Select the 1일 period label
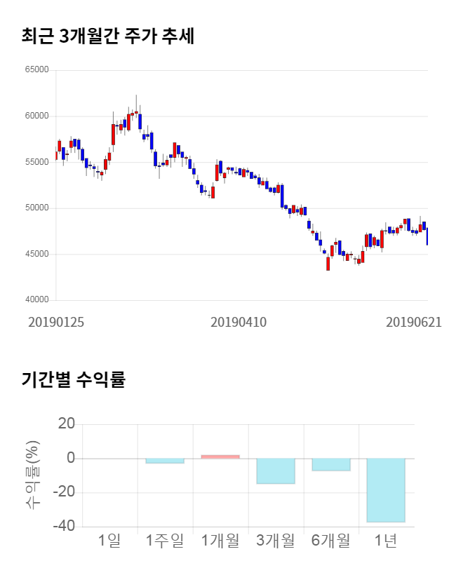The width and height of the screenshot is (449, 568). click(x=110, y=541)
